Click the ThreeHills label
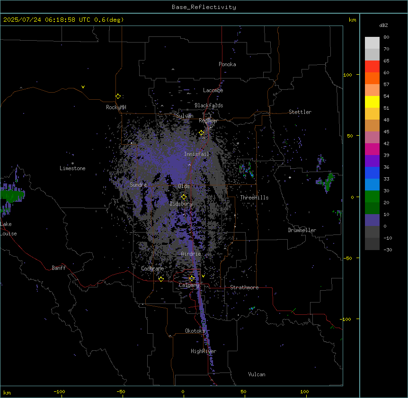408x398 pixels. coord(255,198)
